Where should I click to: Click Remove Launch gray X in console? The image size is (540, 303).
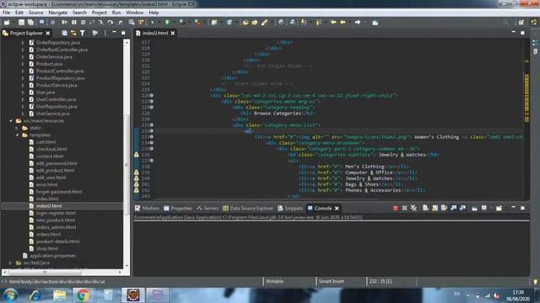[x=404, y=208]
